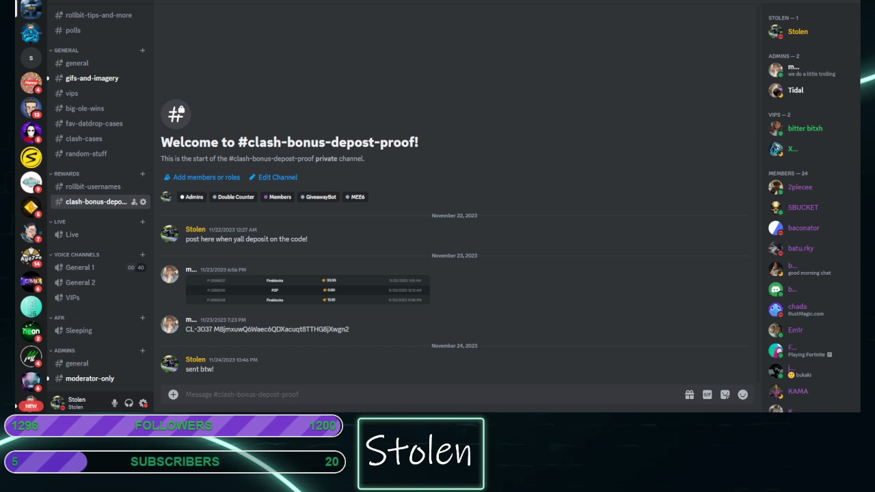Open the emoji picker

point(743,394)
